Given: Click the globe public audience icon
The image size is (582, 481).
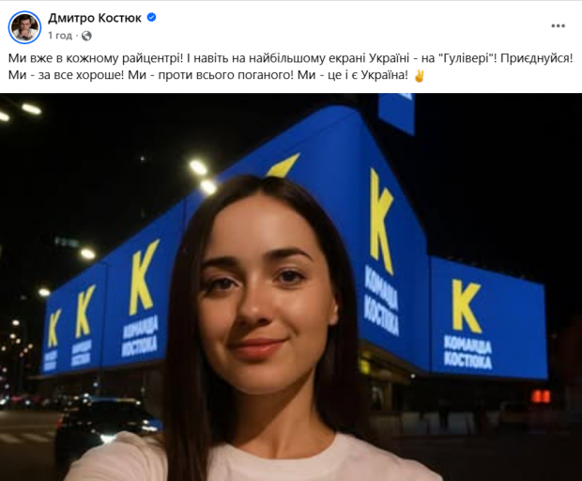Looking at the screenshot, I should click(x=86, y=36).
